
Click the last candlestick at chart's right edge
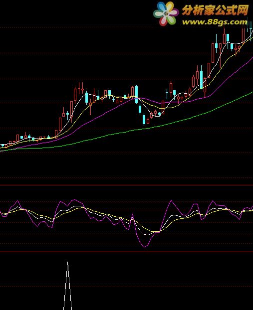point(251,30)
